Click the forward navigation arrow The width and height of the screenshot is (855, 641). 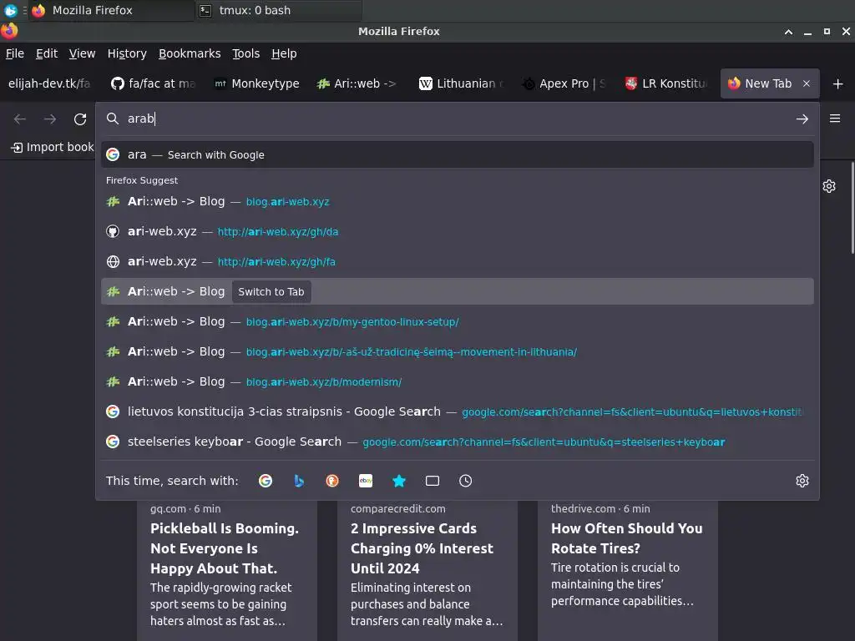tap(50, 119)
